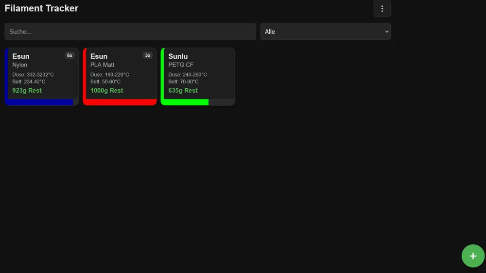Focus the Suche search field
The image size is (486, 273).
coord(130,32)
